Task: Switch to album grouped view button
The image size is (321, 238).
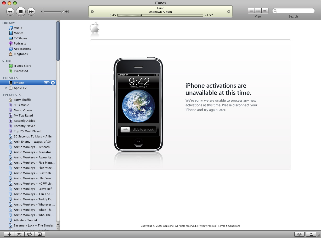Action: [x=258, y=11]
